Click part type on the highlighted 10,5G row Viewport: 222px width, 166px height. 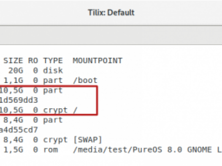(53, 91)
